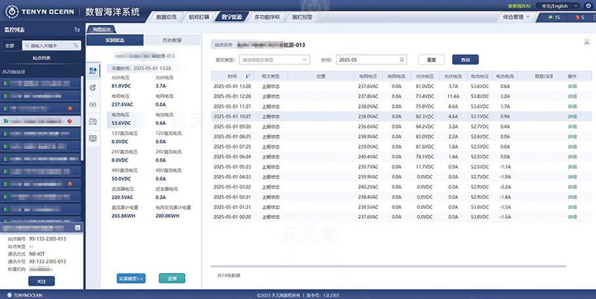Toggle sort order on 时间 column
The height and width of the screenshot is (299, 596).
click(x=247, y=76)
